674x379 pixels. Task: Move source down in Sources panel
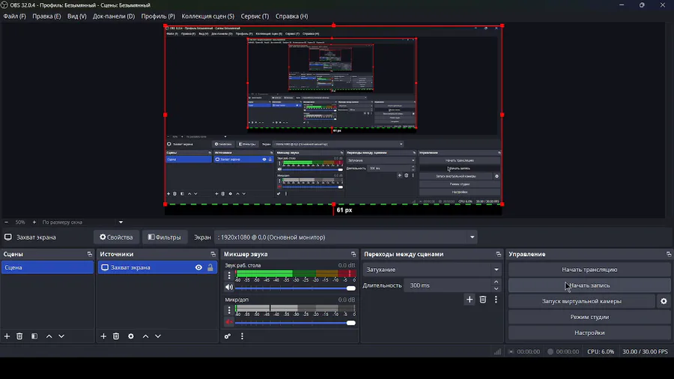[158, 336]
